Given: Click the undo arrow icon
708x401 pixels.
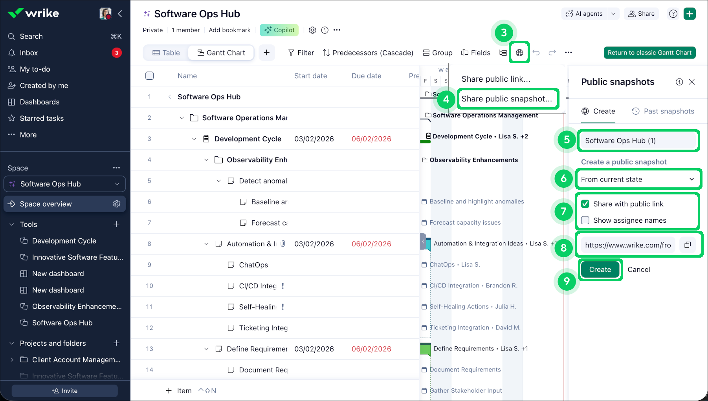Looking at the screenshot, I should 536,53.
